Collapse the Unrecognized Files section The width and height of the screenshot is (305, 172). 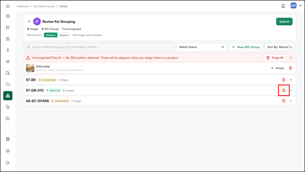[291, 58]
